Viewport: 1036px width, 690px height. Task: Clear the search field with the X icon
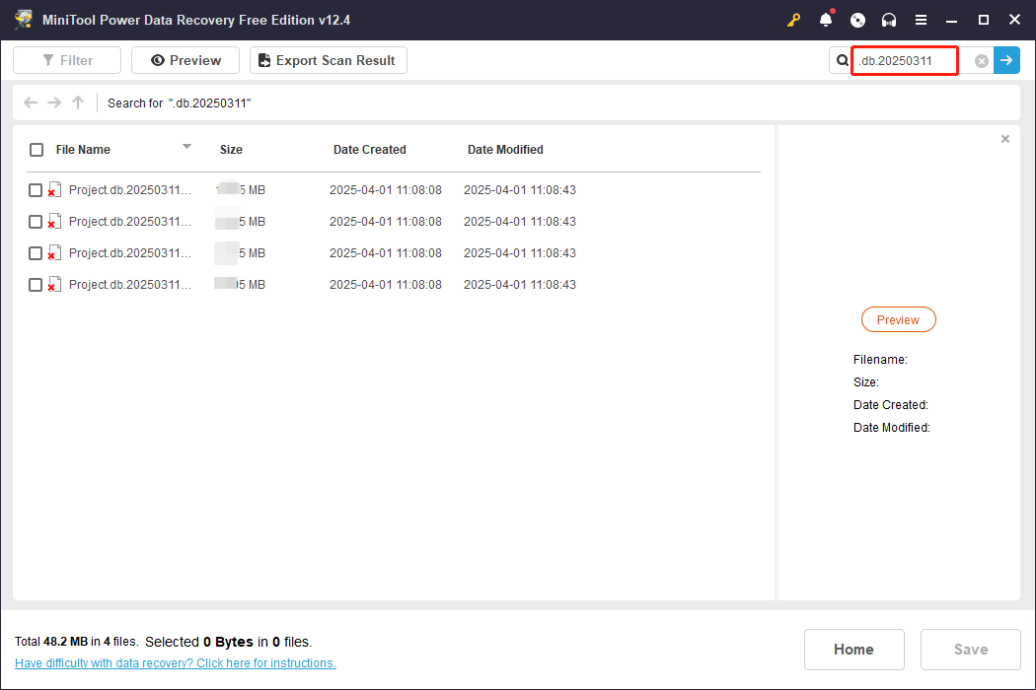(982, 61)
